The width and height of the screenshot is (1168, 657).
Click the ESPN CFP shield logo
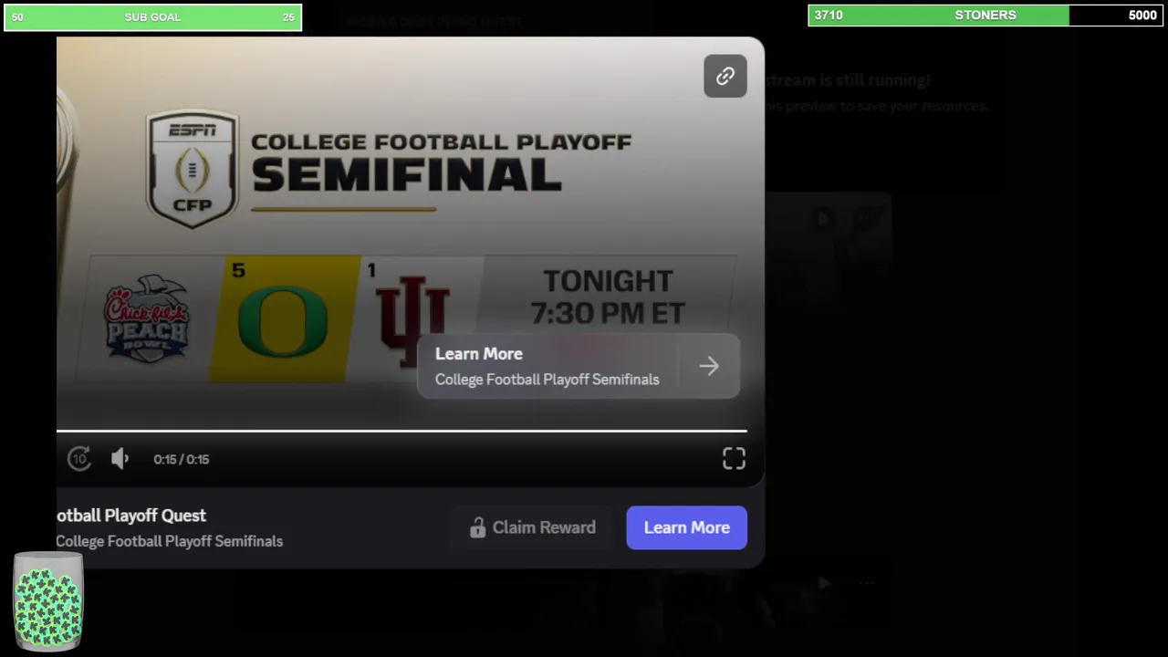point(193,169)
